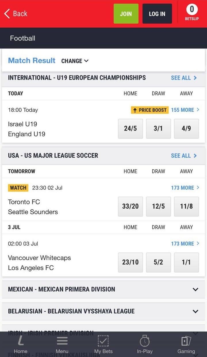Open In-Play stopwatch icon

145,341
